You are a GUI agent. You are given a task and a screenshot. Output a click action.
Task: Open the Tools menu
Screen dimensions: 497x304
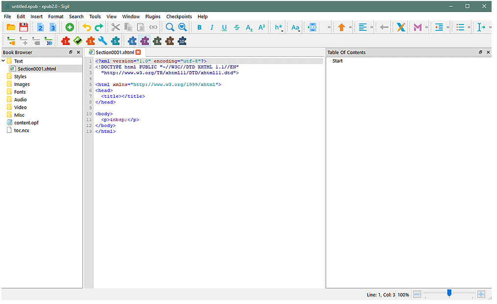(x=95, y=17)
